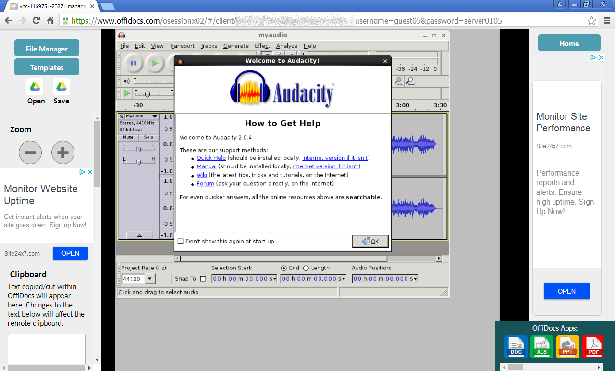
Task: Click the Fit Project zoom icon
Action: point(410,81)
